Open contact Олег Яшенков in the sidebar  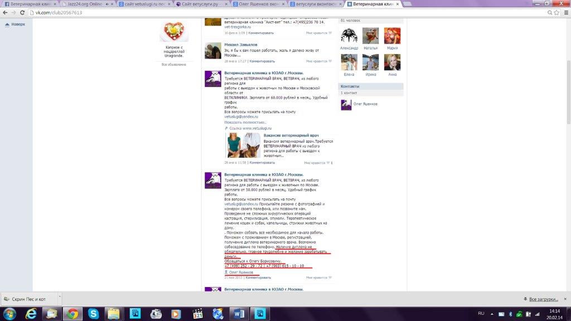365,104
